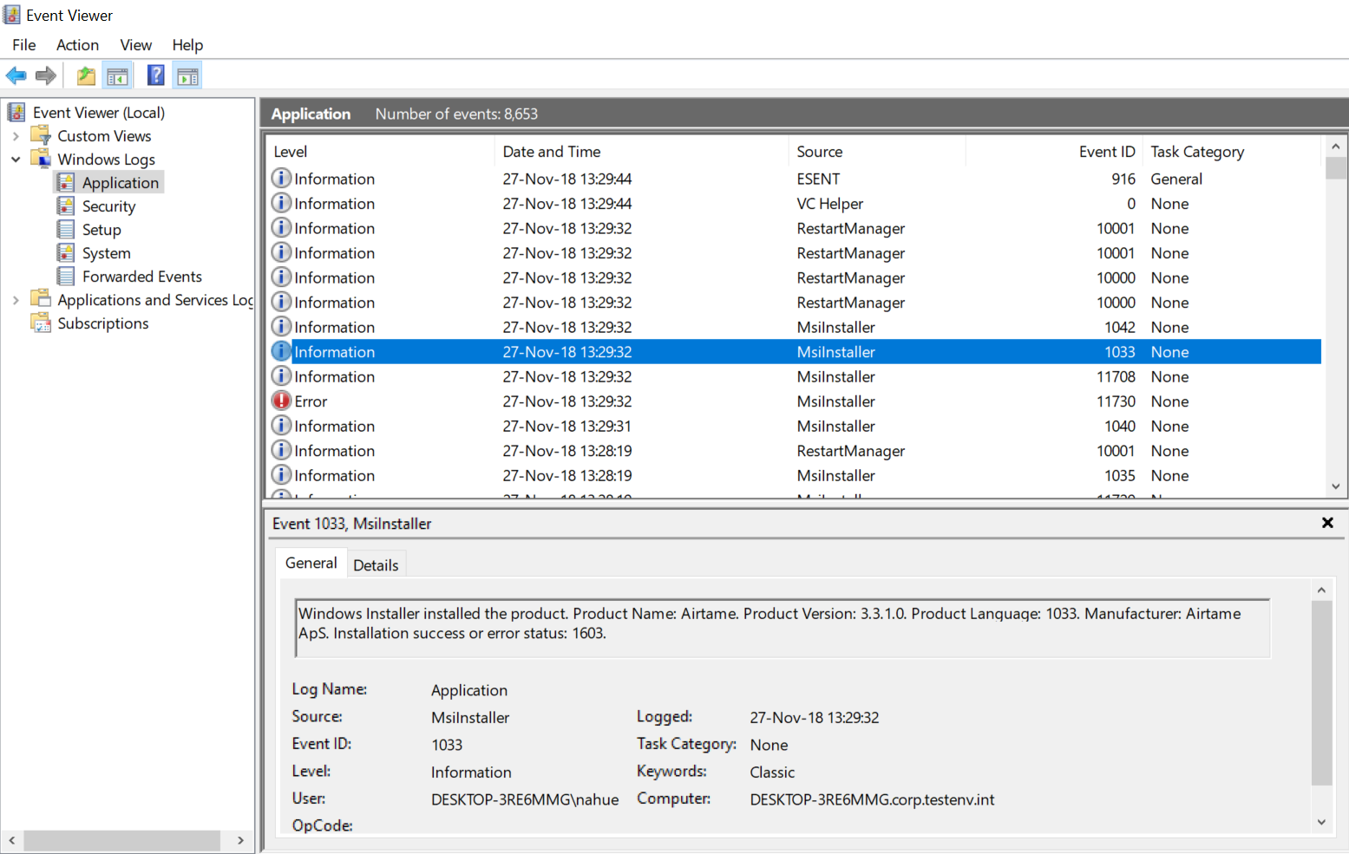Image resolution: width=1349 pixels, height=854 pixels.
Task: Click the Security log icon
Action: (66, 205)
